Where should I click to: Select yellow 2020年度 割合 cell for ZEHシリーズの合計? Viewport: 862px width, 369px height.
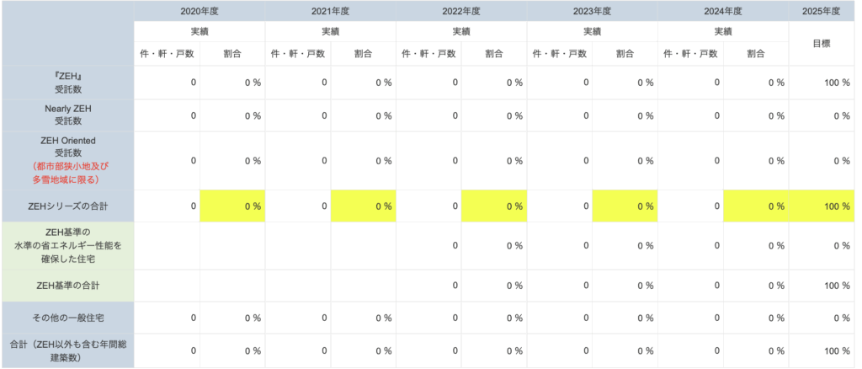pos(232,206)
